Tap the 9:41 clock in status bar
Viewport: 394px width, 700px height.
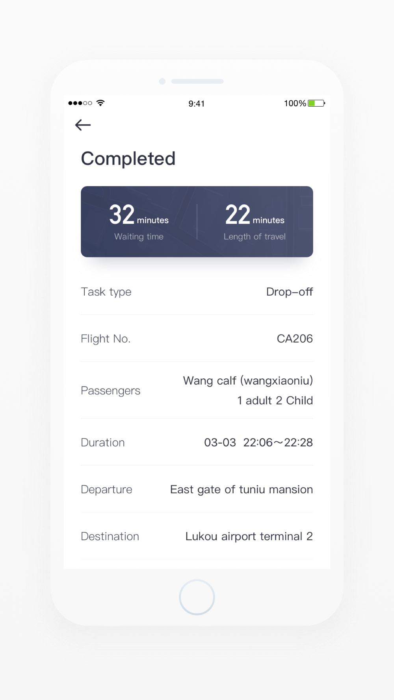pos(196,104)
